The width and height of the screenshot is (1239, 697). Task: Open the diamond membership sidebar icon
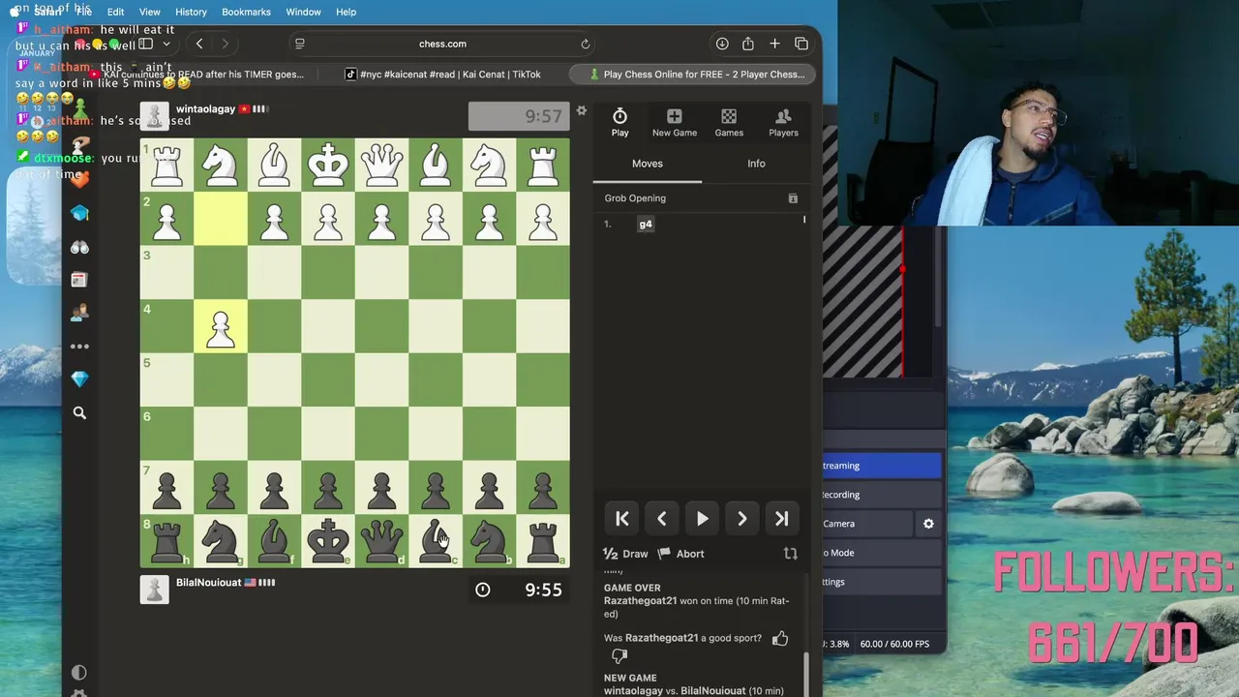(79, 379)
